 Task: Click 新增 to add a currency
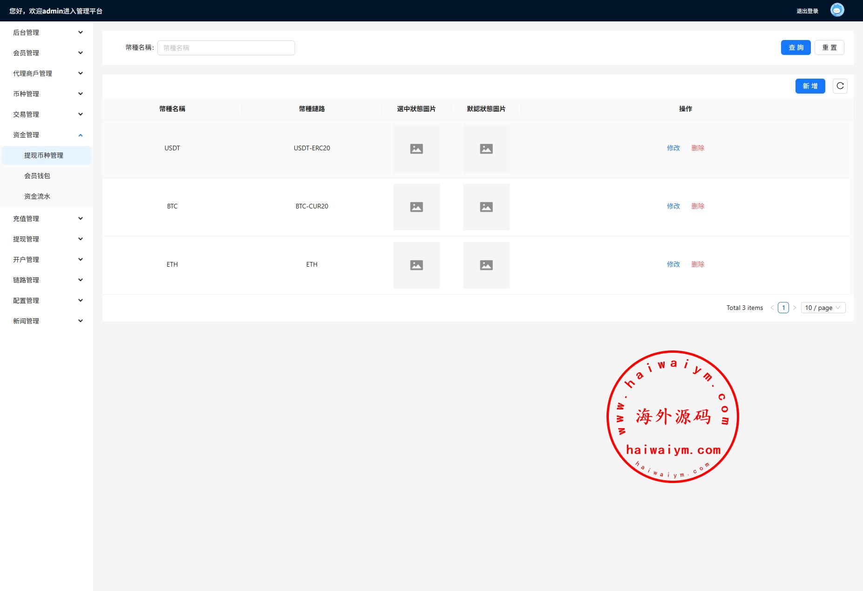click(810, 86)
